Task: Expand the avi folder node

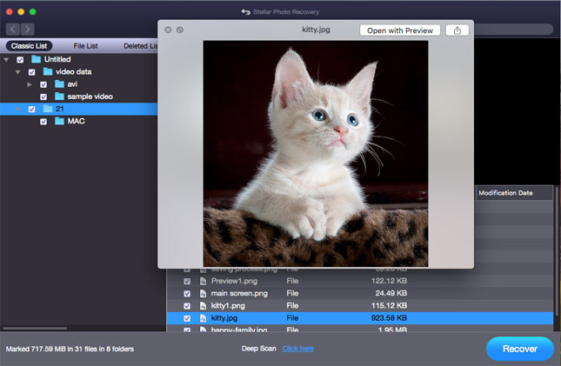Action: tap(30, 85)
